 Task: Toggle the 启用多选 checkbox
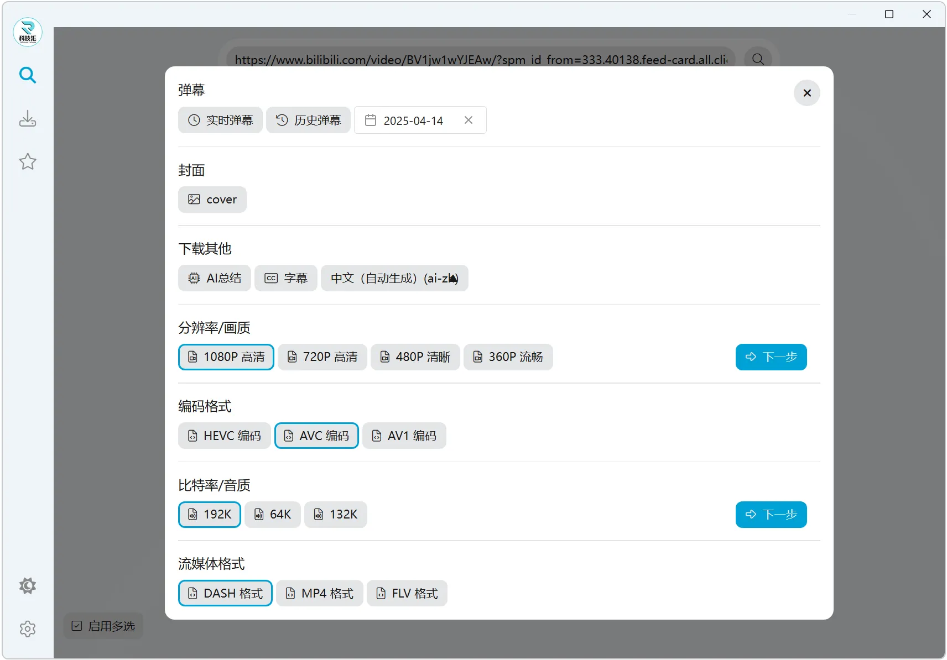pyautogui.click(x=103, y=626)
